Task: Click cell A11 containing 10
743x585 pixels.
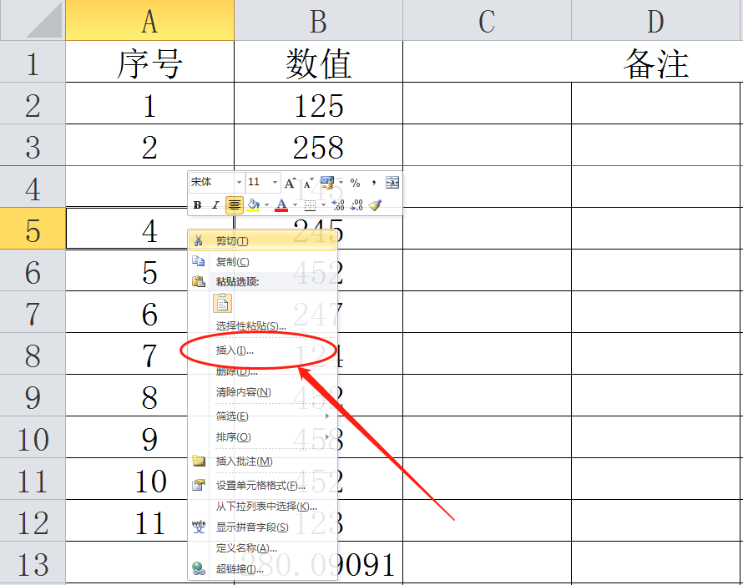Action: pos(127,479)
